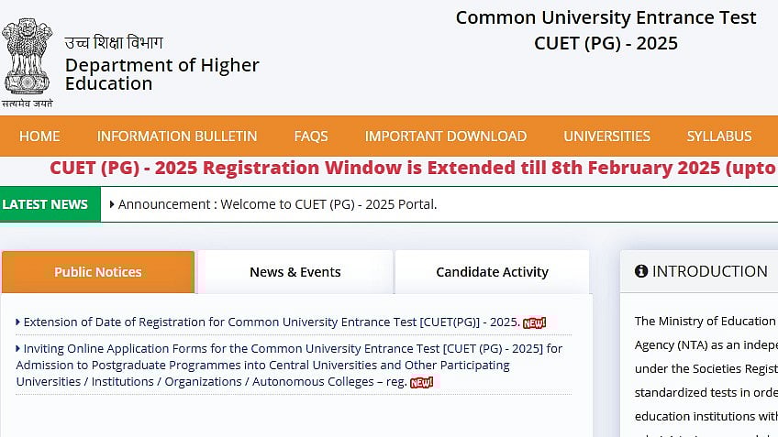Click the info icon beside INTRODUCTION
Screen dimensions: 778x437
(x=641, y=271)
